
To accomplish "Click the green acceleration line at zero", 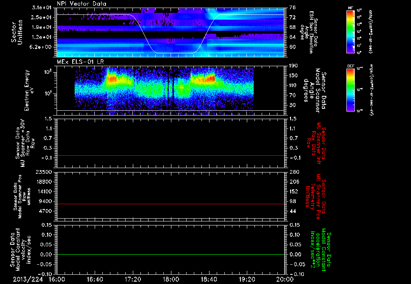I will pos(171,254).
